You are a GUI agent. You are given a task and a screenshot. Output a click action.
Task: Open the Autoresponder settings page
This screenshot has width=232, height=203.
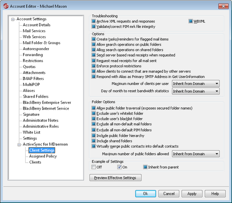coord(36,49)
